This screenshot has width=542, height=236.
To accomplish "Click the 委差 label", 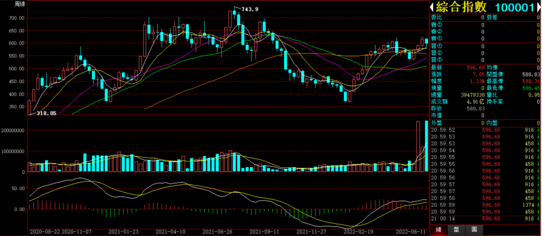I will [492, 17].
